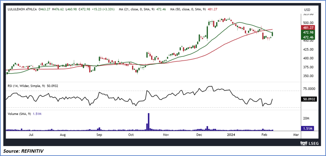Image resolution: width=326 pixels, height=156 pixels.
Task: Click the 20M volume axis label
Action: (306, 119)
